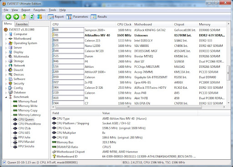The width and height of the screenshot is (233, 167).
Task: Click the Field column header
Action: tap(76, 113)
